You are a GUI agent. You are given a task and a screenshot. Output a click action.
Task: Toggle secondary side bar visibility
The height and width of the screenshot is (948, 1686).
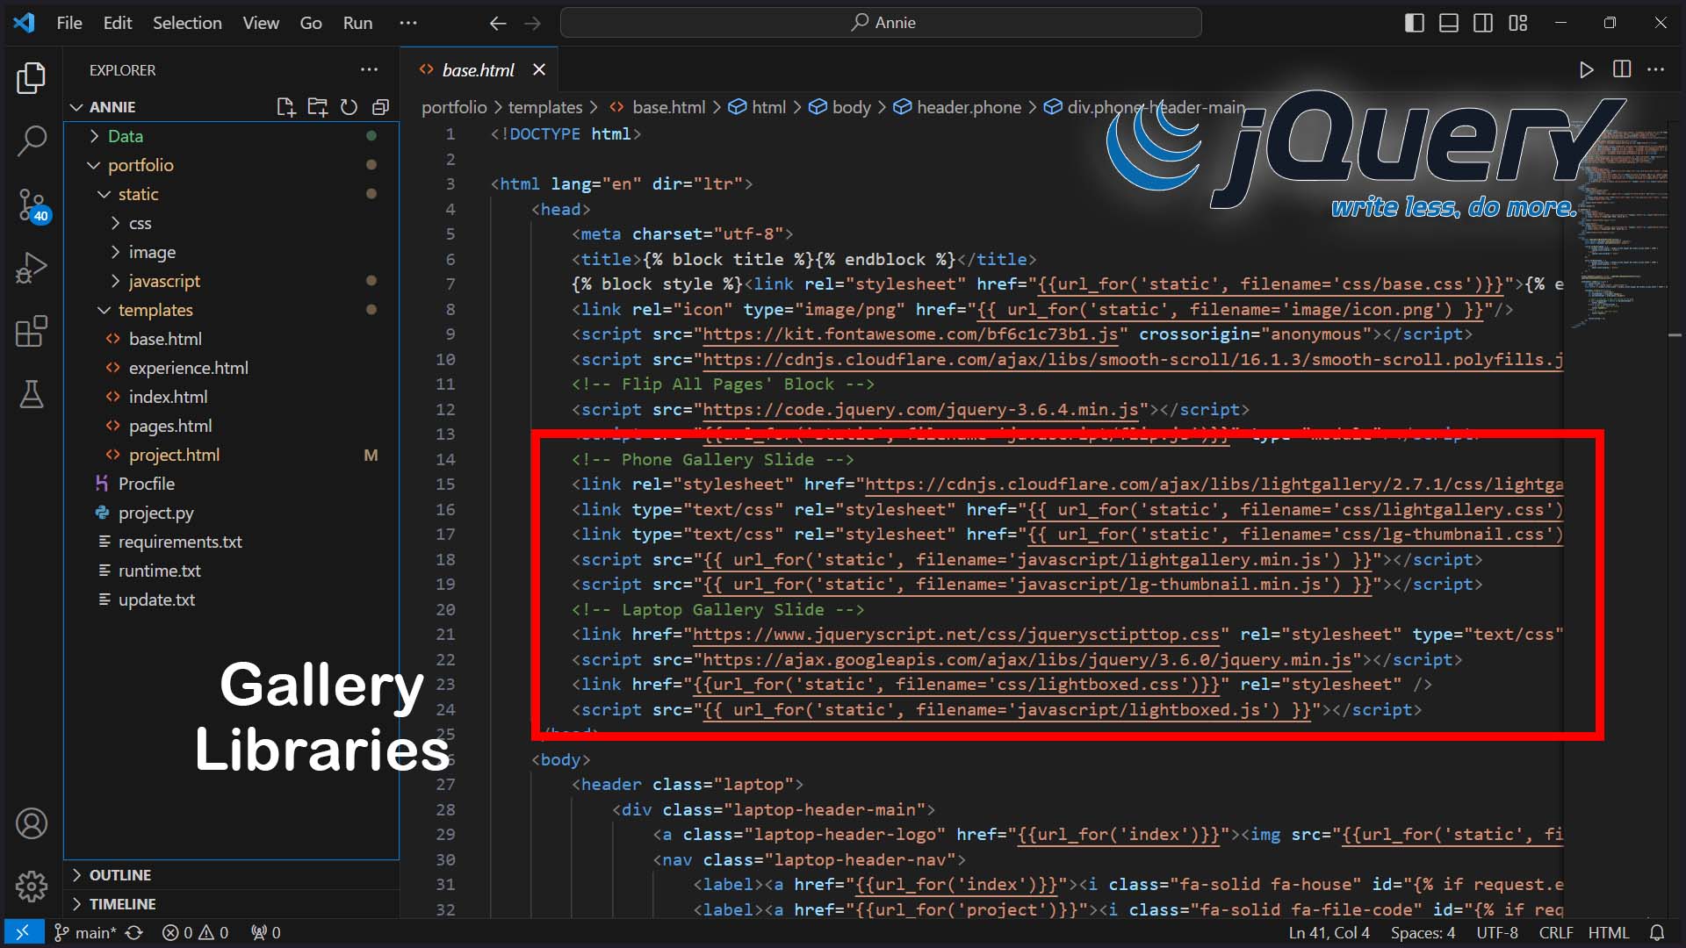click(1483, 23)
